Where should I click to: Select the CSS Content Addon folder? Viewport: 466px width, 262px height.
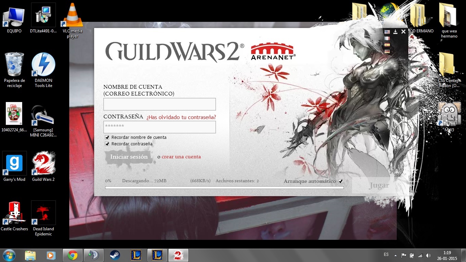(449, 70)
